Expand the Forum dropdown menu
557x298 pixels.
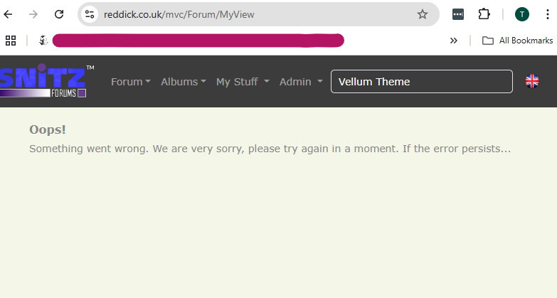click(130, 82)
